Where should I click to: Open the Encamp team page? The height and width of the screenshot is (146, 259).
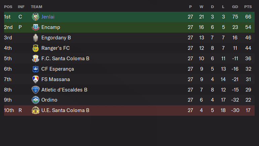coord(51,27)
